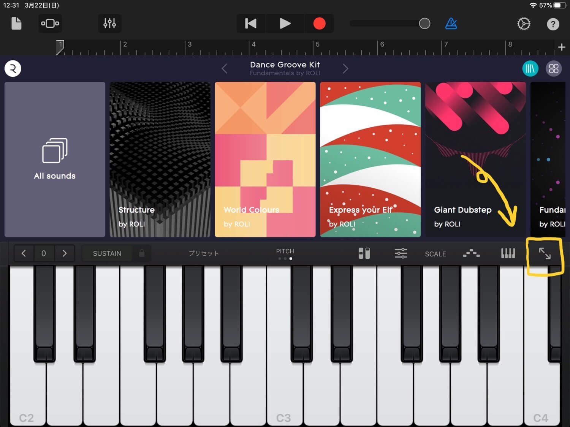The width and height of the screenshot is (570, 427).
Task: Tap the ROLI logo button
Action: click(x=13, y=69)
